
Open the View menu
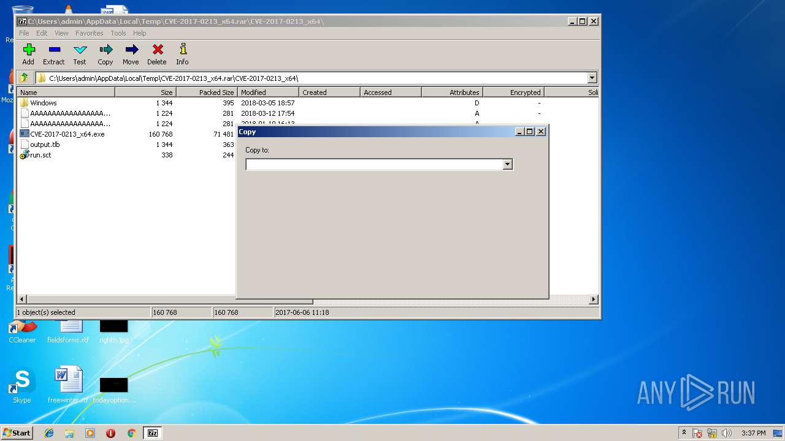61,33
